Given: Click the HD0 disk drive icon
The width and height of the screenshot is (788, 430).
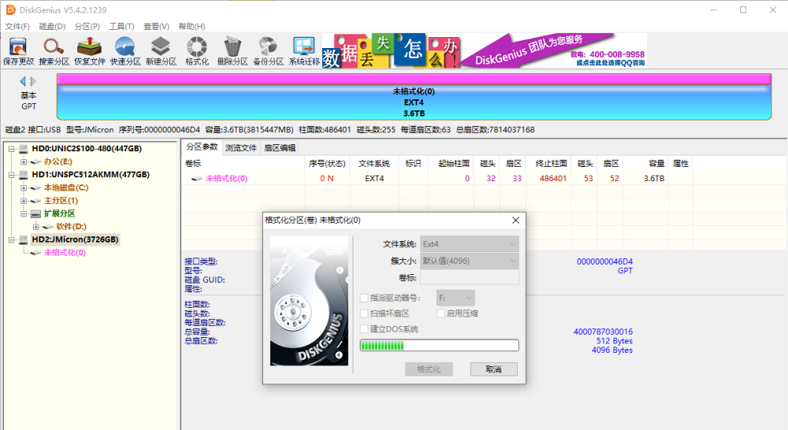Looking at the screenshot, I should click(23, 149).
